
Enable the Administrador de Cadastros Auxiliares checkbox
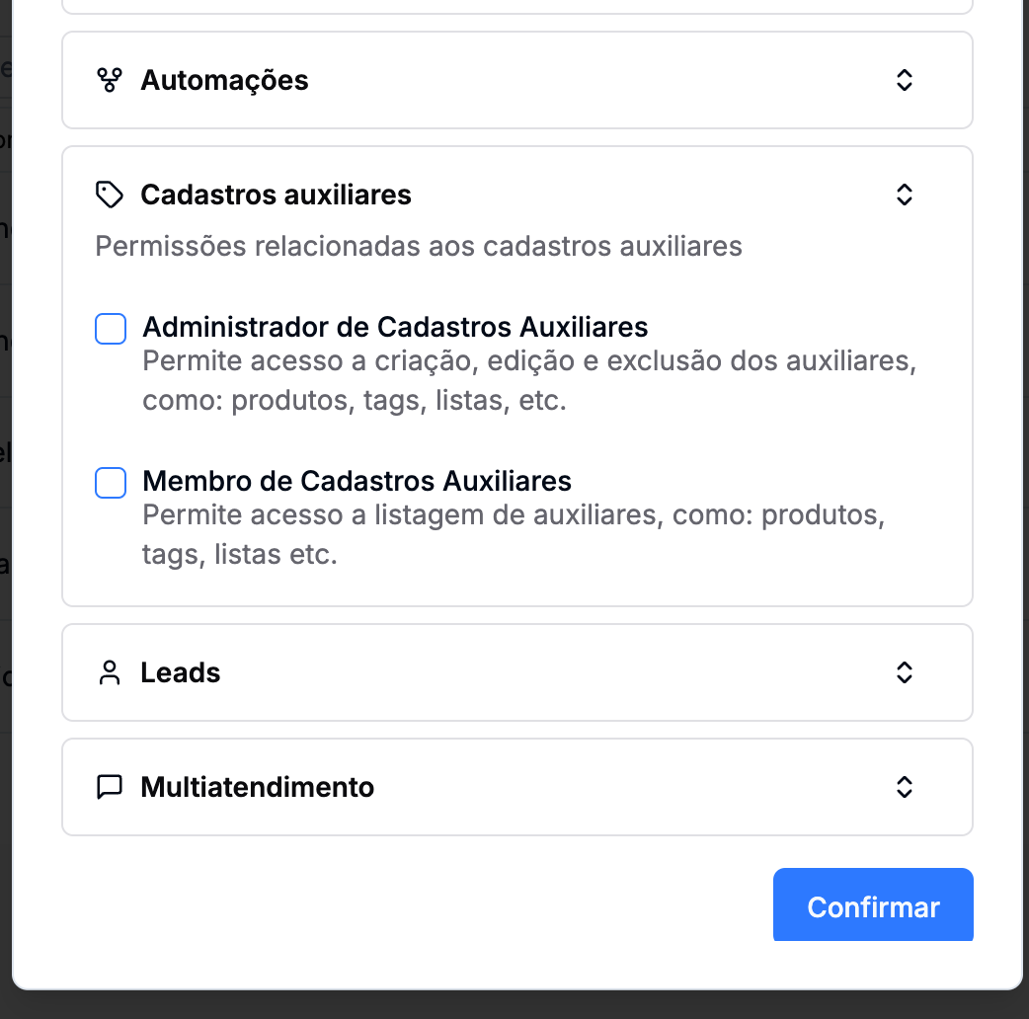pos(111,329)
